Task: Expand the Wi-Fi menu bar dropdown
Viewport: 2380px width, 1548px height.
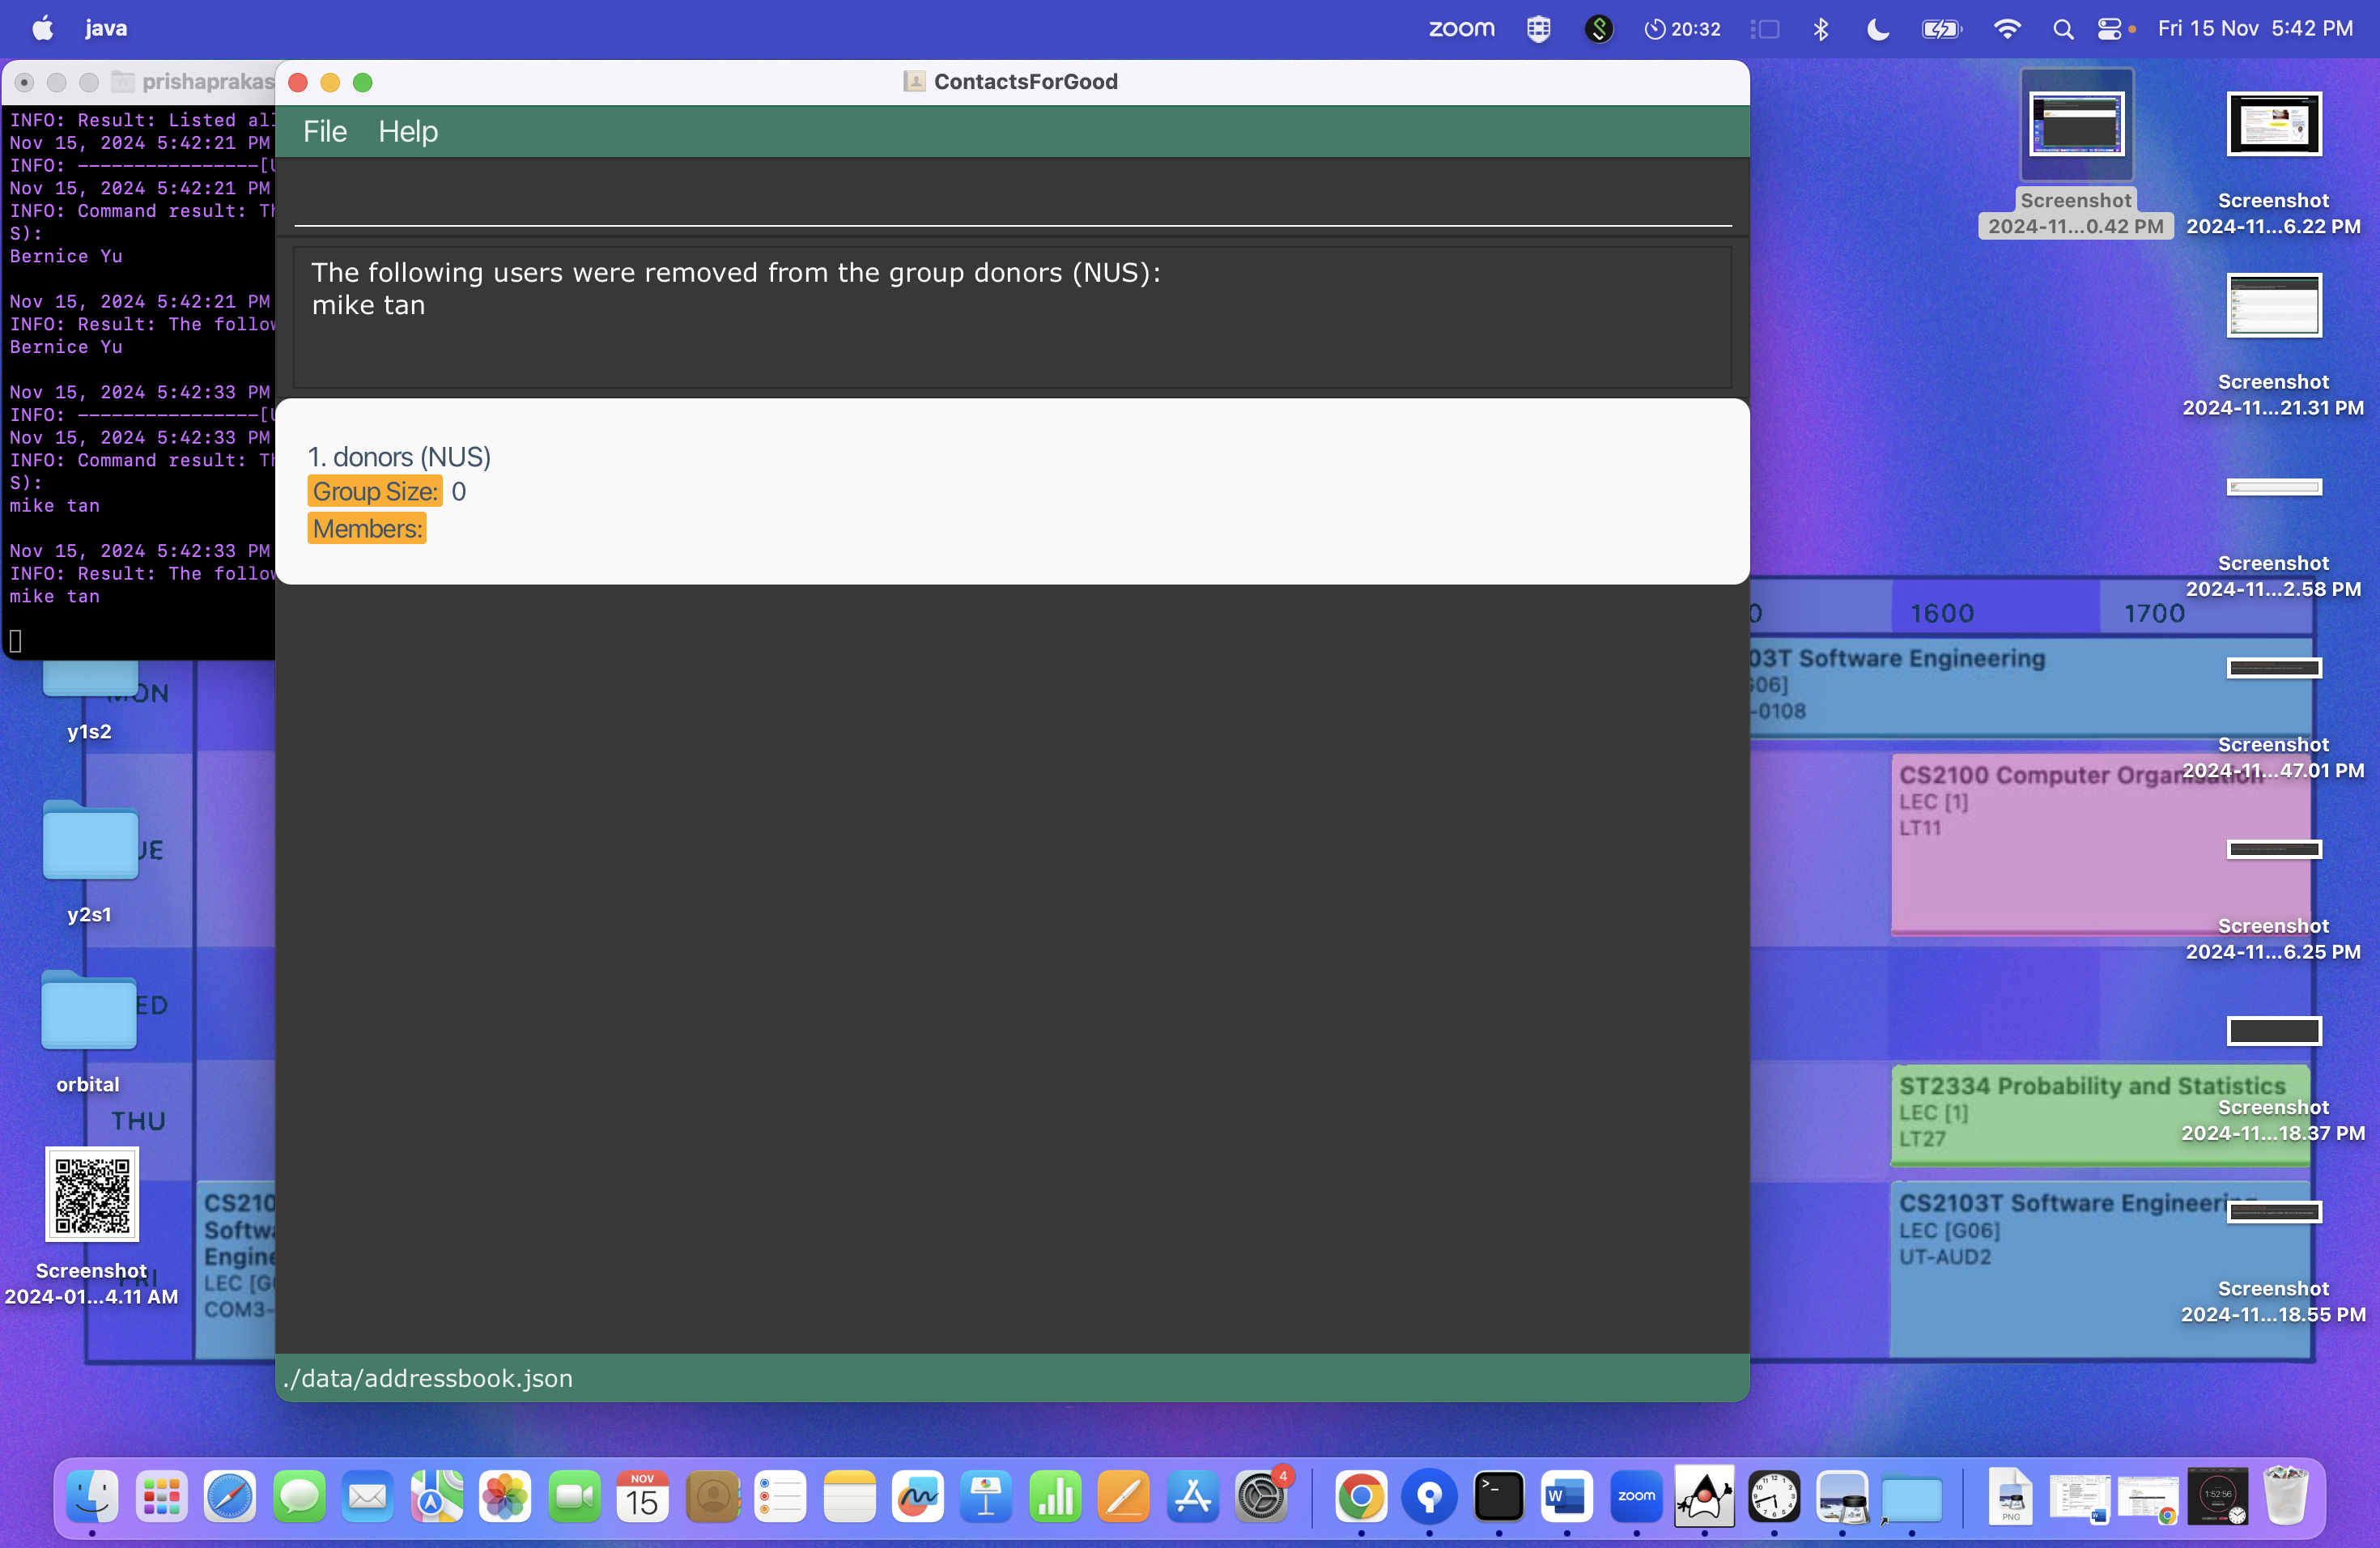Action: pos(2006,29)
